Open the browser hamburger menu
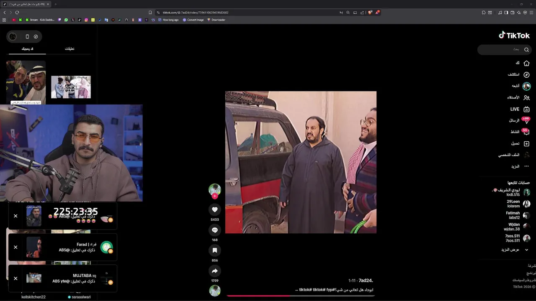The width and height of the screenshot is (536, 301). pyautogui.click(x=531, y=13)
